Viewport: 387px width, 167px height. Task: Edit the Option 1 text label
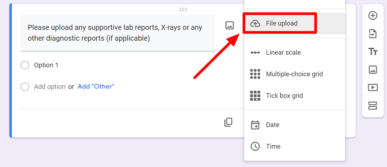coord(46,66)
